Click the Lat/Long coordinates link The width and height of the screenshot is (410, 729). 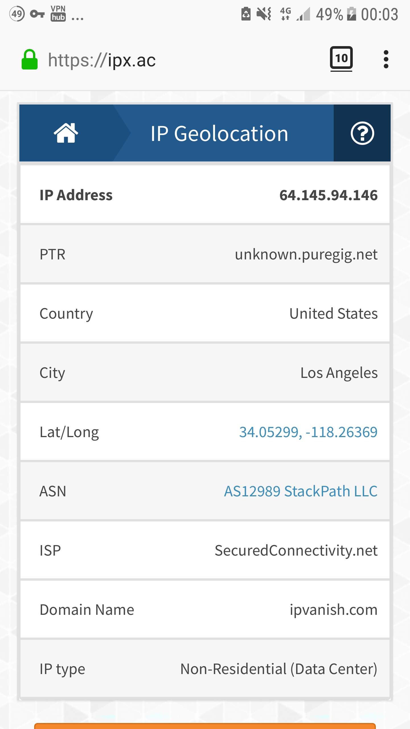[308, 432]
